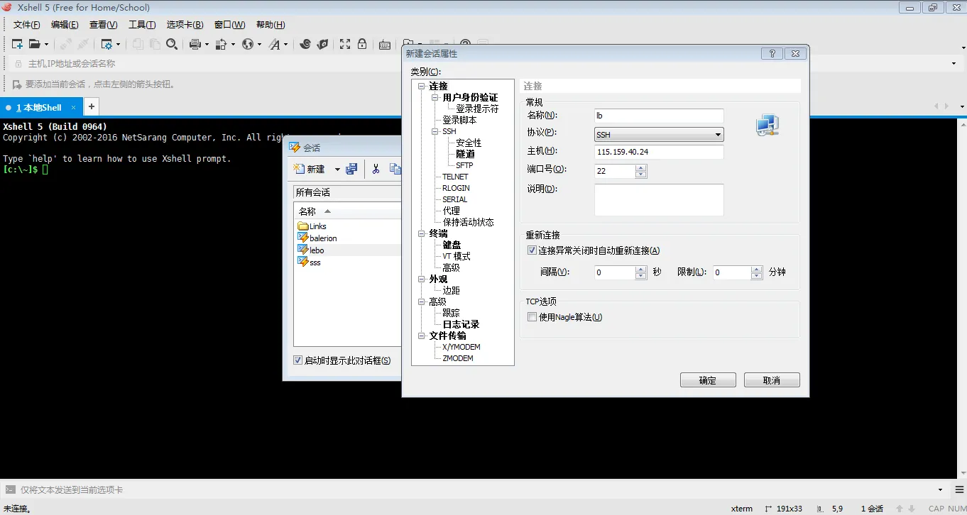The height and width of the screenshot is (515, 967).
Task: Click the Xagent key manager toolbar icon
Action: coord(322,44)
